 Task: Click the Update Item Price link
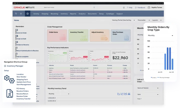pos(24,82)
